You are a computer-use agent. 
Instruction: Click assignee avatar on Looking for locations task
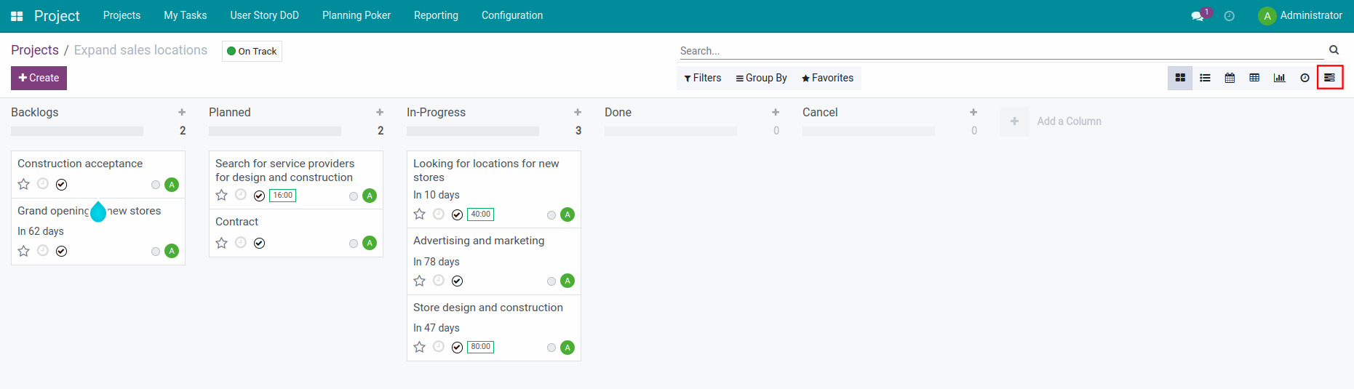(x=568, y=214)
